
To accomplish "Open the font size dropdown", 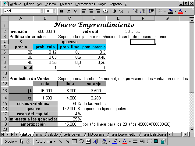I will (54, 11).
